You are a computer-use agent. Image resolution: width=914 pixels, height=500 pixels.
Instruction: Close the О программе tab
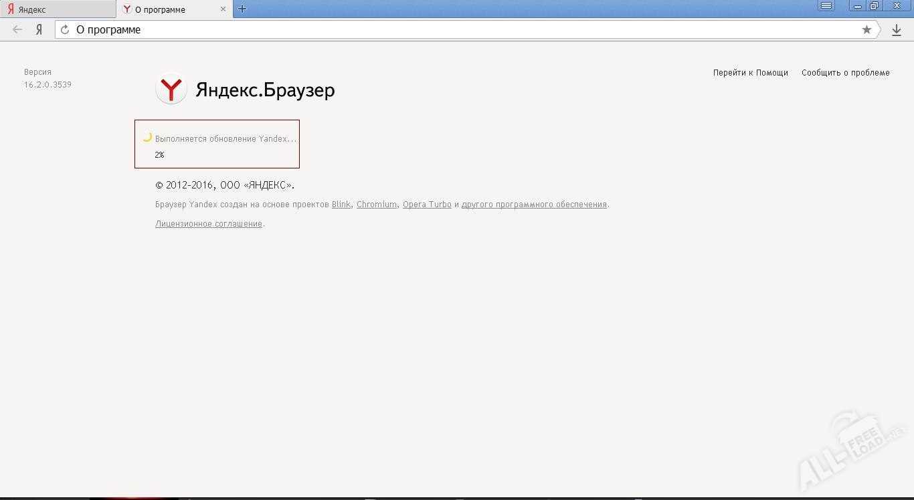[223, 9]
